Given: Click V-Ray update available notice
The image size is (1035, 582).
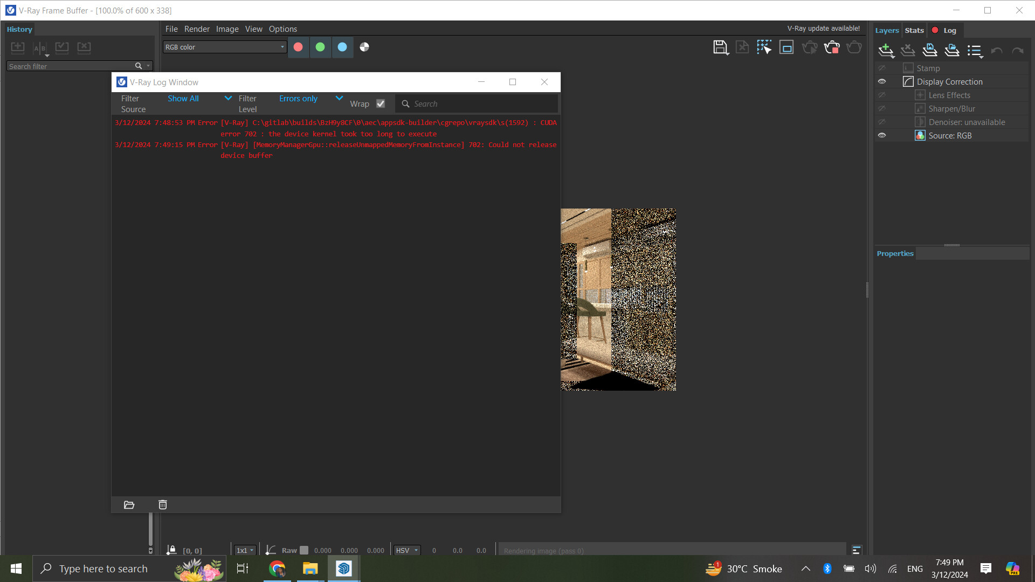Looking at the screenshot, I should coord(823,29).
